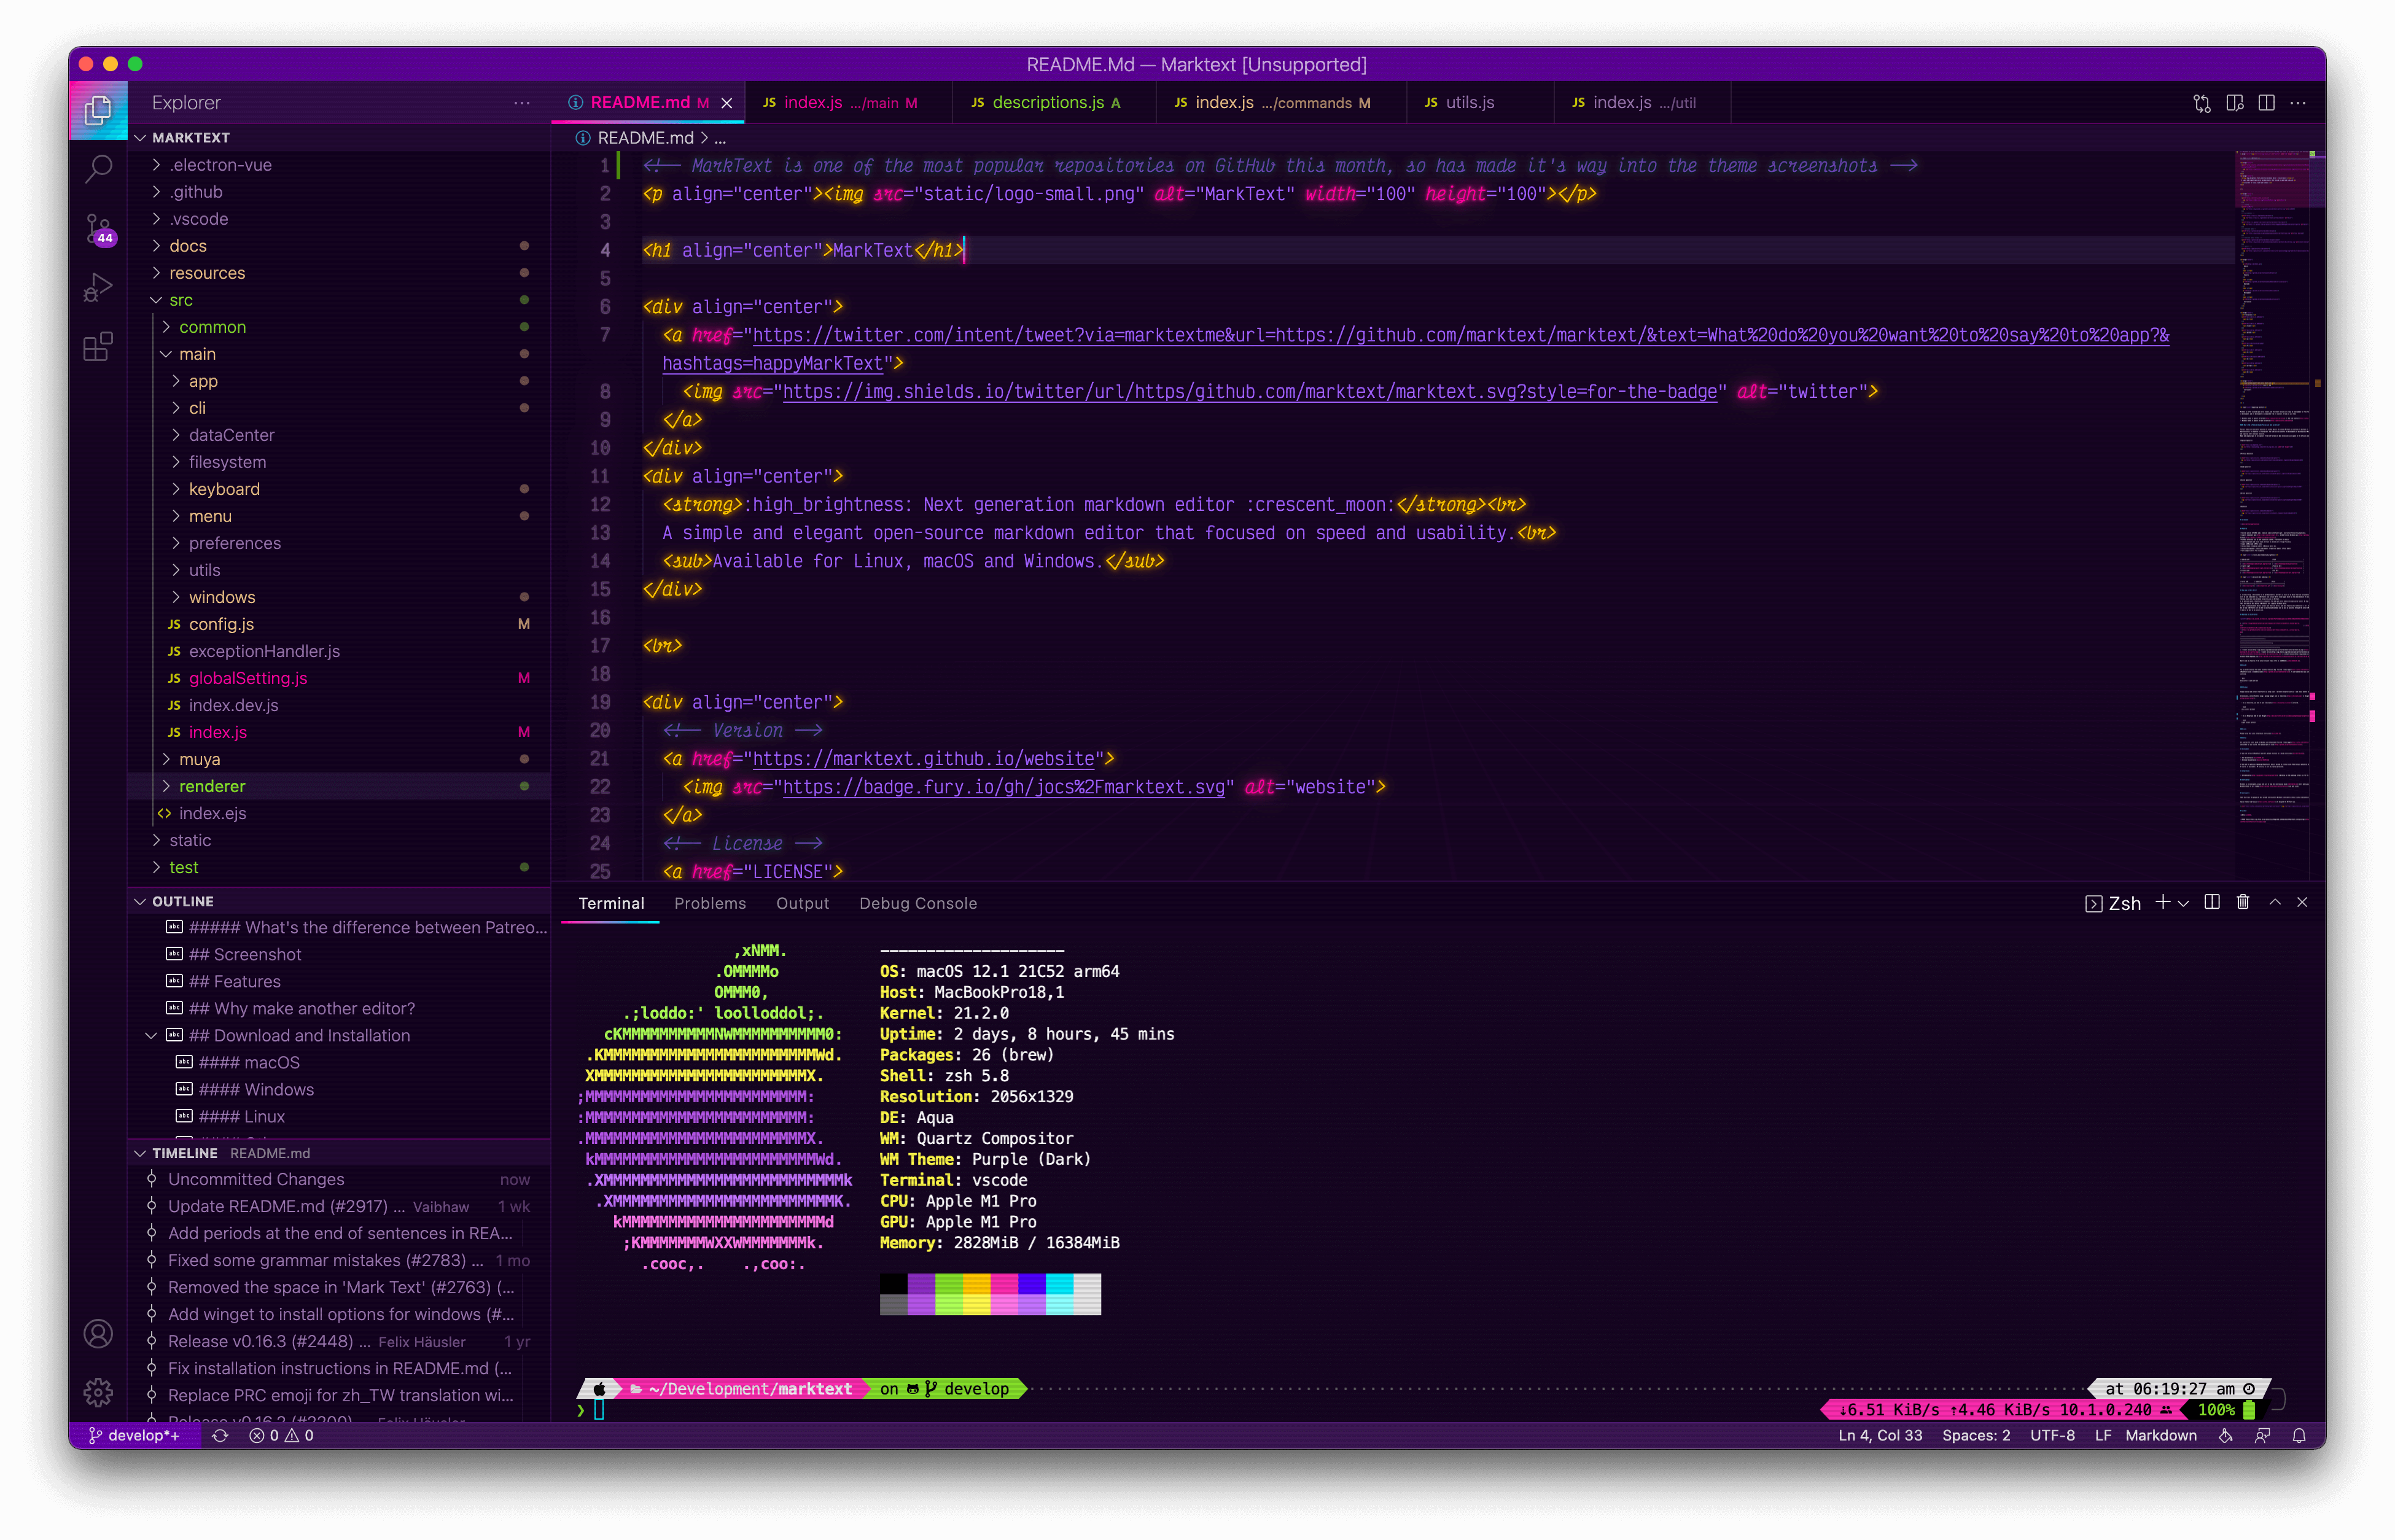Screen dimensions: 2395x1540
Task: Maximize the terminal panel size
Action: 2275,902
